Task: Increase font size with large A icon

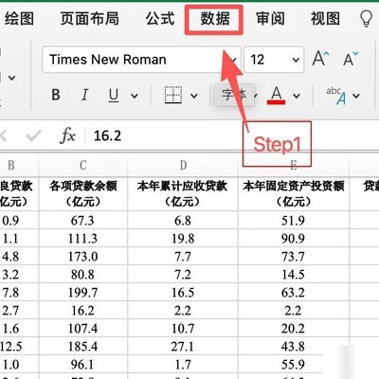Action: (x=320, y=59)
